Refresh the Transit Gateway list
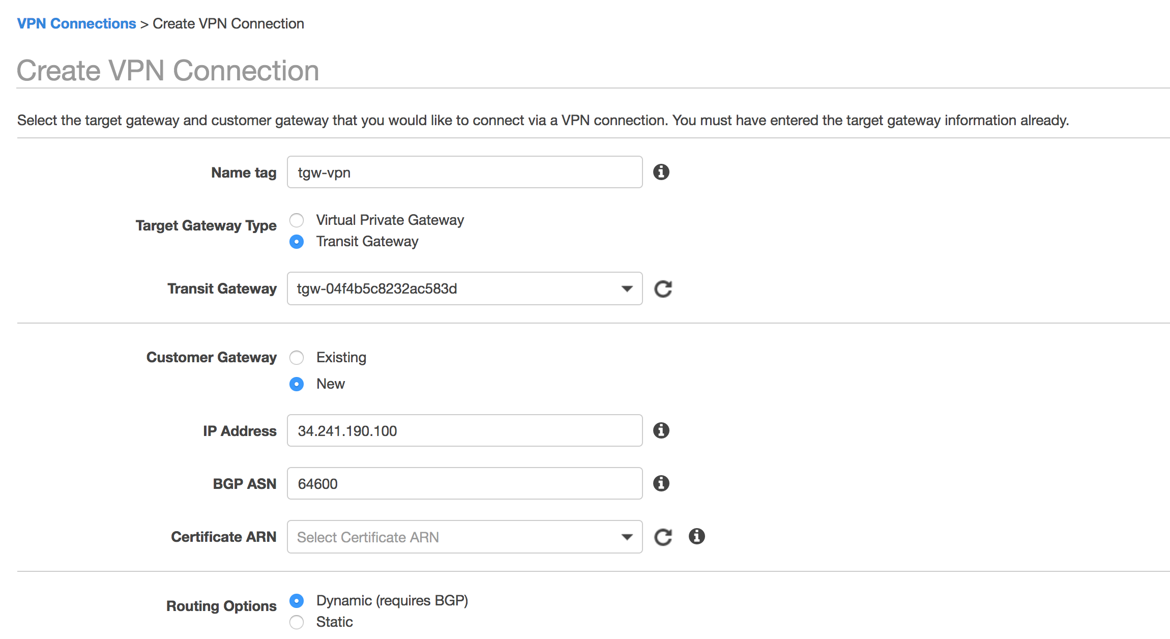The image size is (1170, 639). [x=663, y=289]
